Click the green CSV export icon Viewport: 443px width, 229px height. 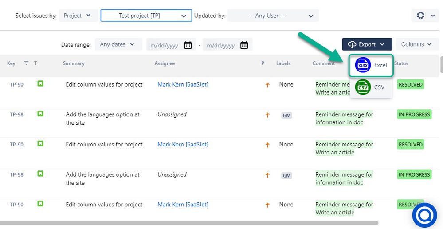[363, 87]
